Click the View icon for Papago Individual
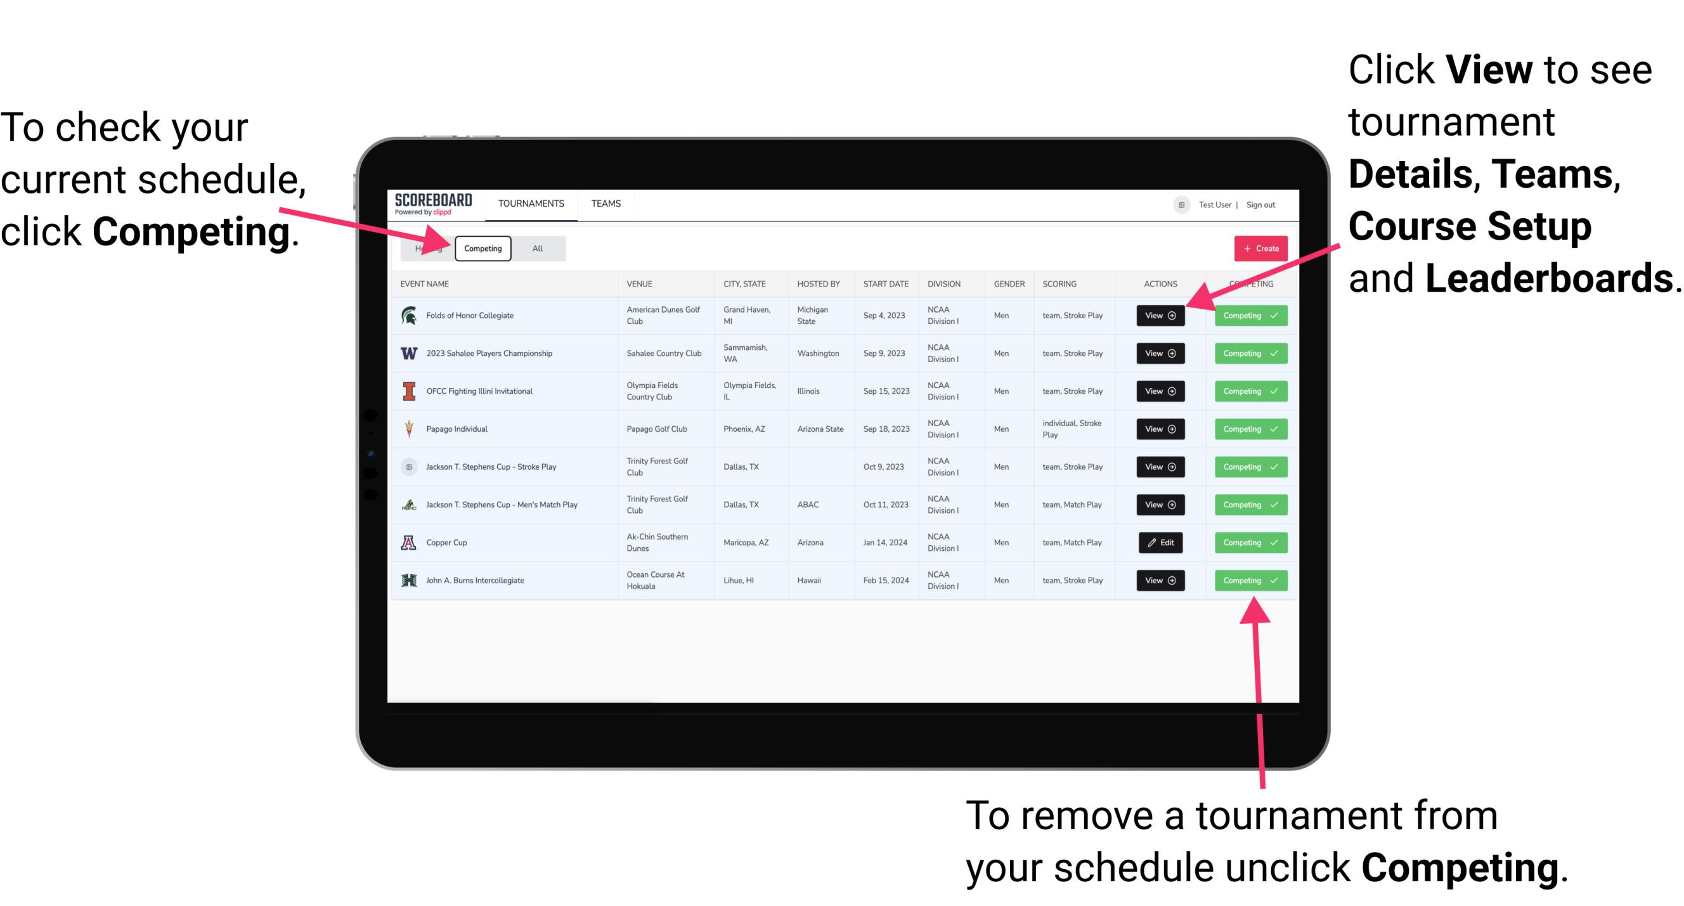The width and height of the screenshot is (1684, 906). coord(1161,430)
